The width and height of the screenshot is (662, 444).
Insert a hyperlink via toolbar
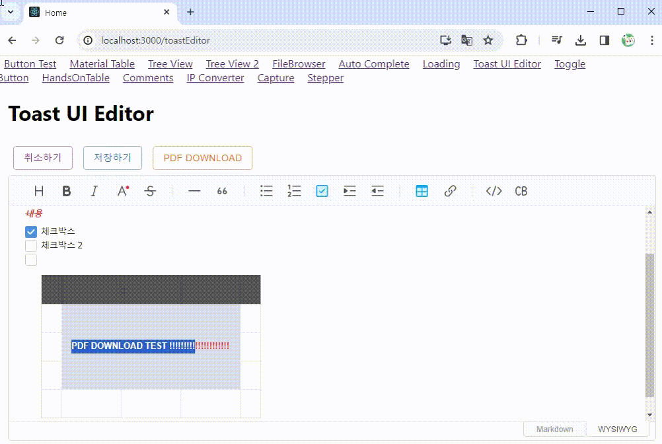(x=450, y=191)
